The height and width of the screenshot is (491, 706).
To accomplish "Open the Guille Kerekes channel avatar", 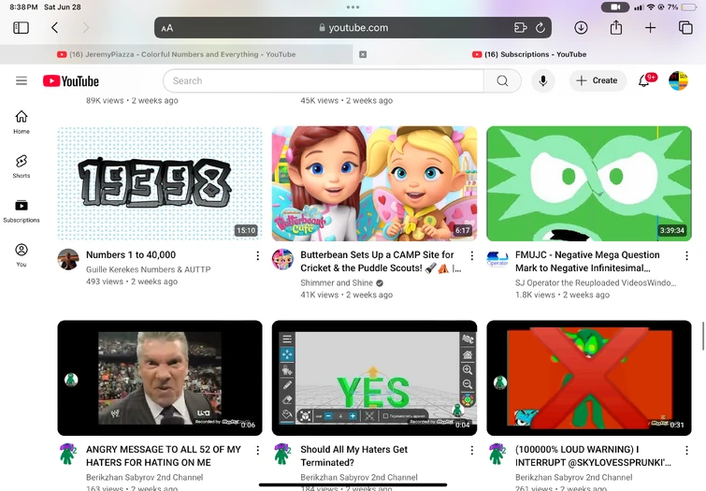I will [68, 259].
